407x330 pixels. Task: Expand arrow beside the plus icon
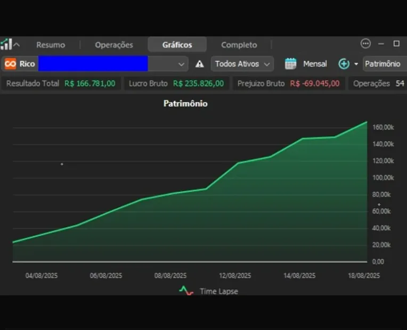[356, 64]
